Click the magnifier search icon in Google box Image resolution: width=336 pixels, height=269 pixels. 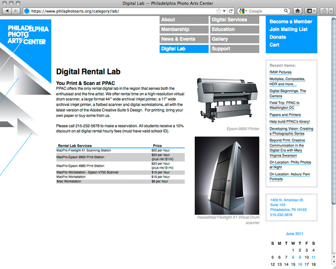pos(286,11)
